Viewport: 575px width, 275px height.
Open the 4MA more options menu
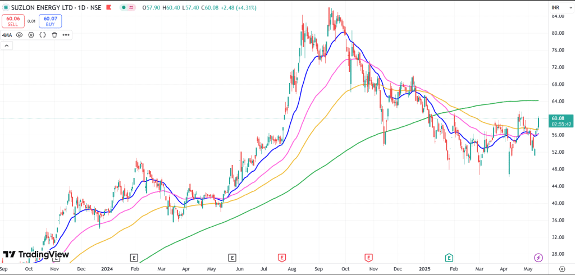tap(66, 35)
